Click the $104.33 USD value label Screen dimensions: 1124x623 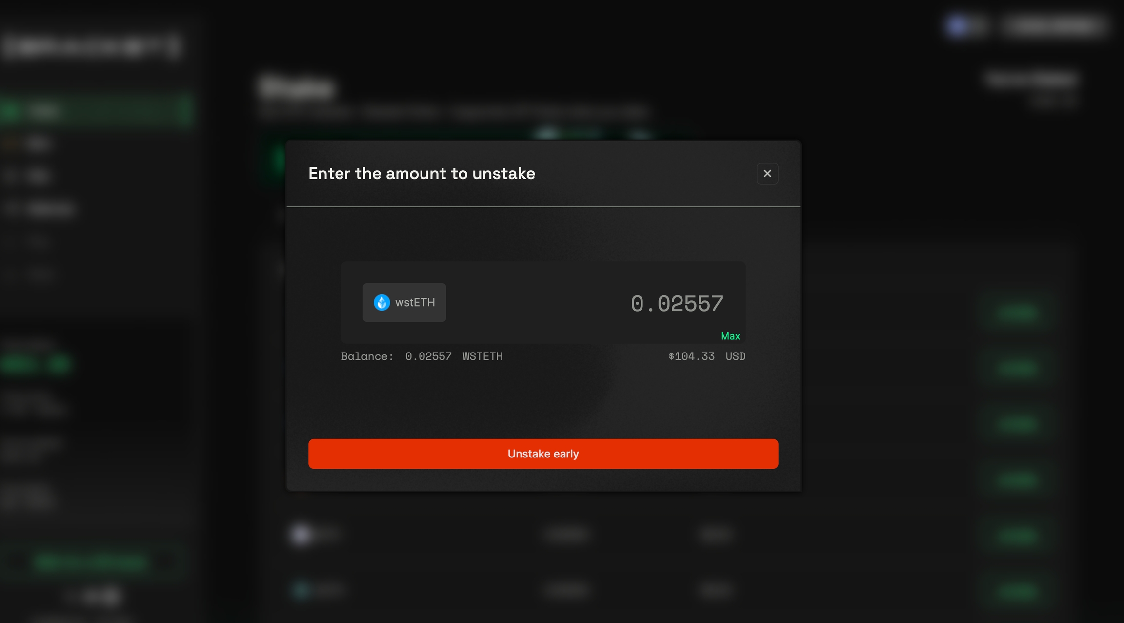706,356
